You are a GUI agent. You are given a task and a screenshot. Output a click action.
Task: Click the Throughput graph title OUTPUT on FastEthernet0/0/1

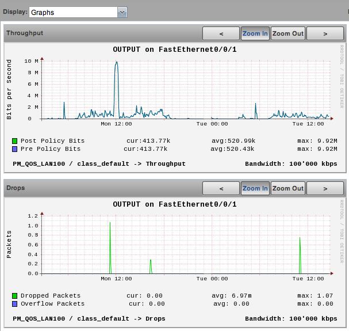click(175, 50)
